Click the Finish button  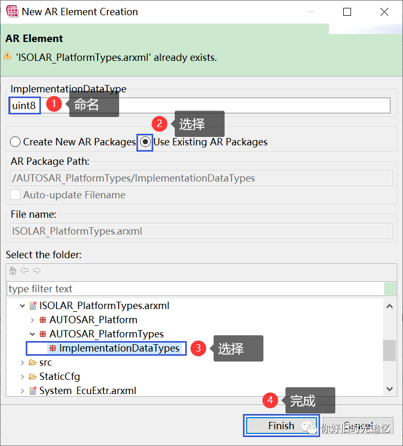pos(281,426)
